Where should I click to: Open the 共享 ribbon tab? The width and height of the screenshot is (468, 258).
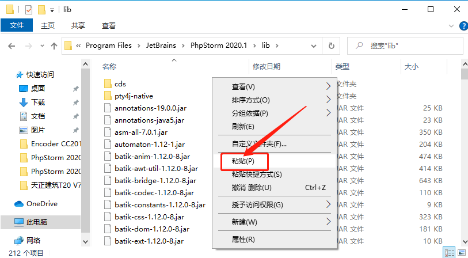(x=78, y=26)
